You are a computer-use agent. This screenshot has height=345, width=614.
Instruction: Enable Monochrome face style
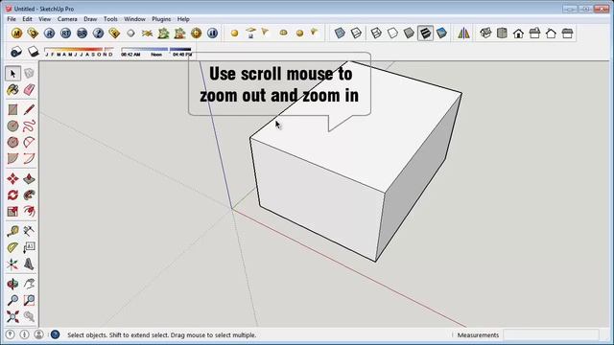[441, 34]
